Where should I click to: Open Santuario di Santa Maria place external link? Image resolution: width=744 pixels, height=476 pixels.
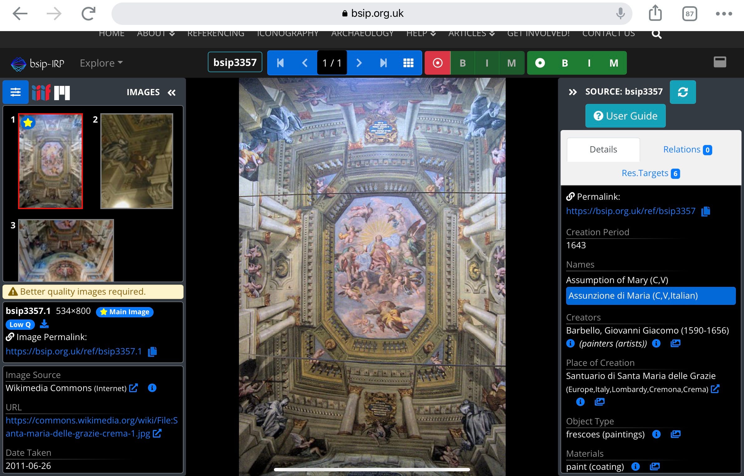point(715,389)
